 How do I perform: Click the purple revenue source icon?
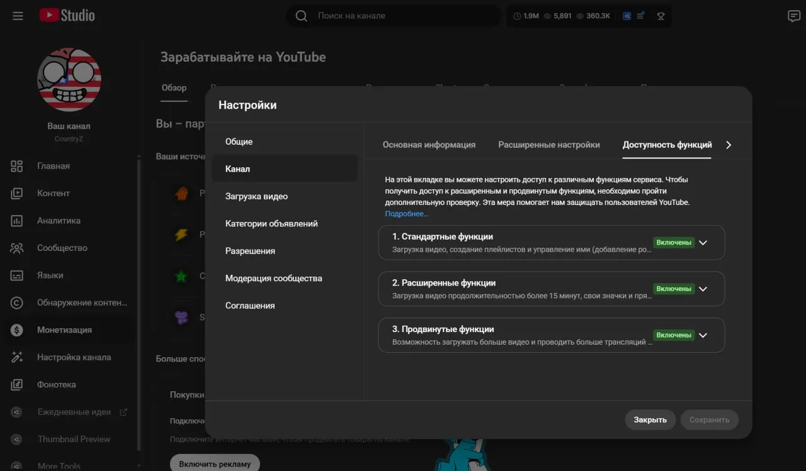pyautogui.click(x=181, y=317)
